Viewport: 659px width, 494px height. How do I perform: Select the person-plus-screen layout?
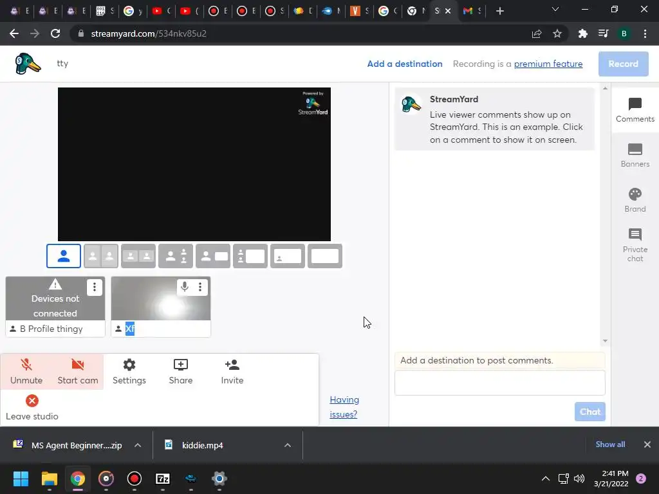click(213, 256)
